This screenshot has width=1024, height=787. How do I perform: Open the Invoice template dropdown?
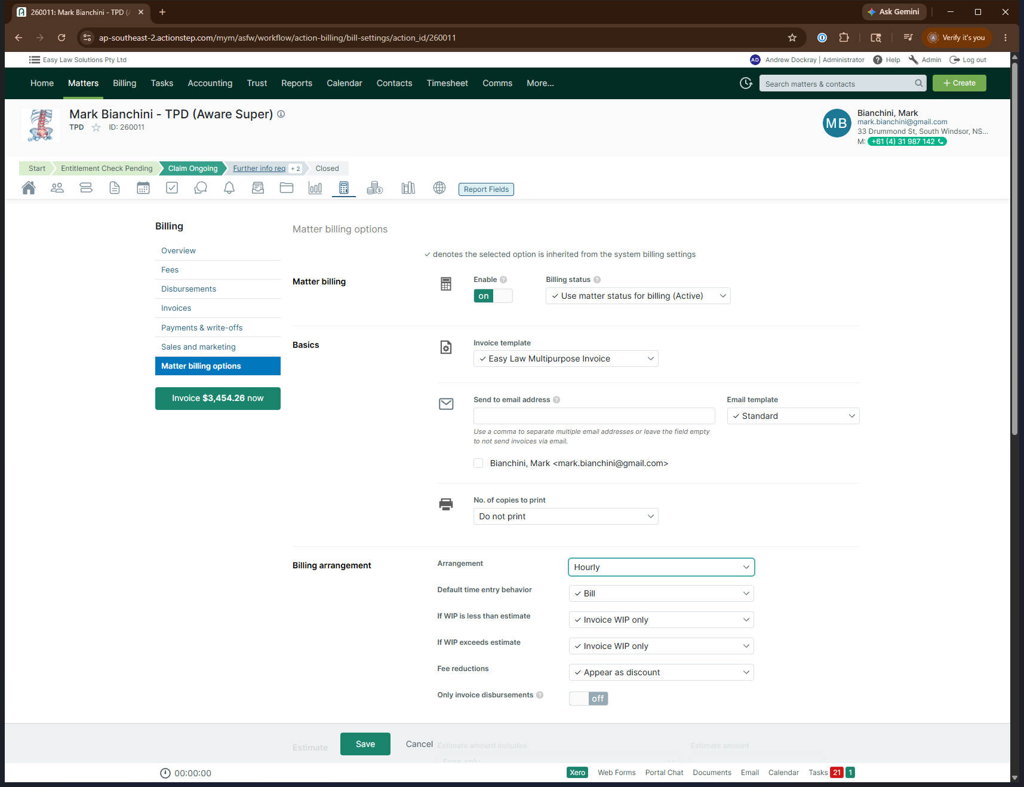click(x=566, y=359)
